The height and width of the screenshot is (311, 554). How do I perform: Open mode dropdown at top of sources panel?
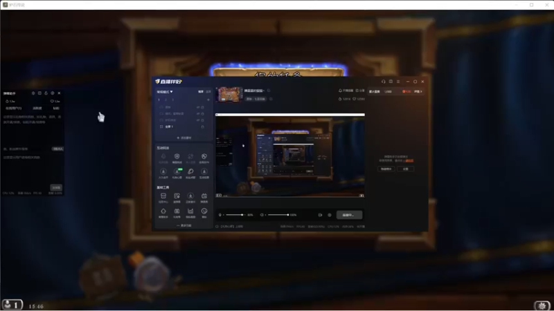[165, 92]
